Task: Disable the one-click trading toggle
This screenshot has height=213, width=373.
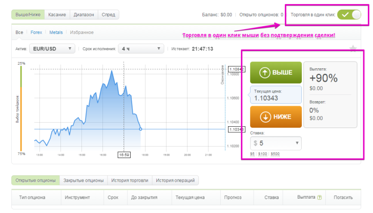Action: (x=349, y=14)
